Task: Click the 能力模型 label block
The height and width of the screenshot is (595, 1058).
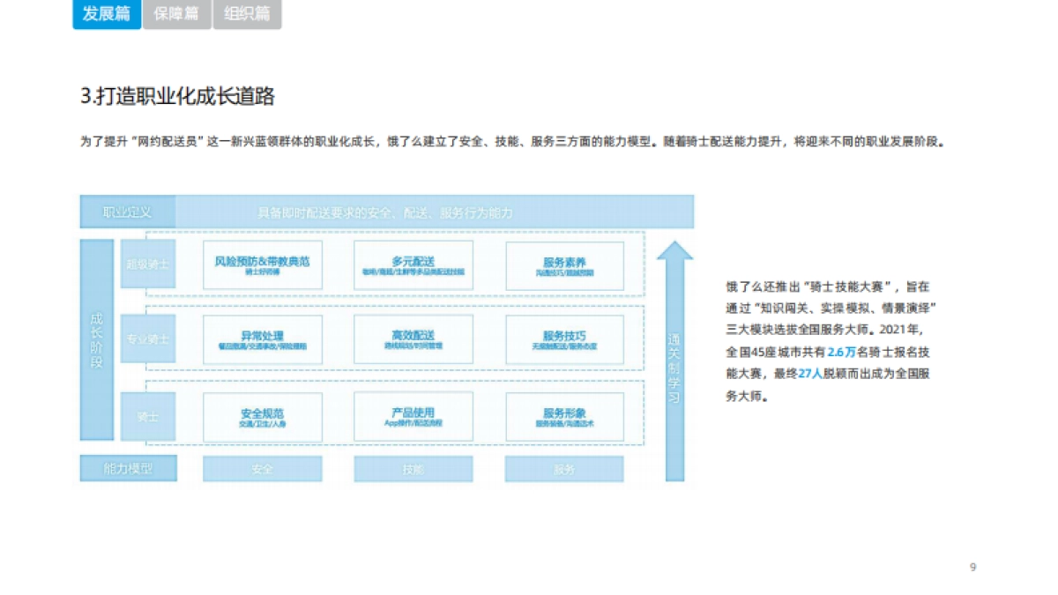Action: (129, 468)
